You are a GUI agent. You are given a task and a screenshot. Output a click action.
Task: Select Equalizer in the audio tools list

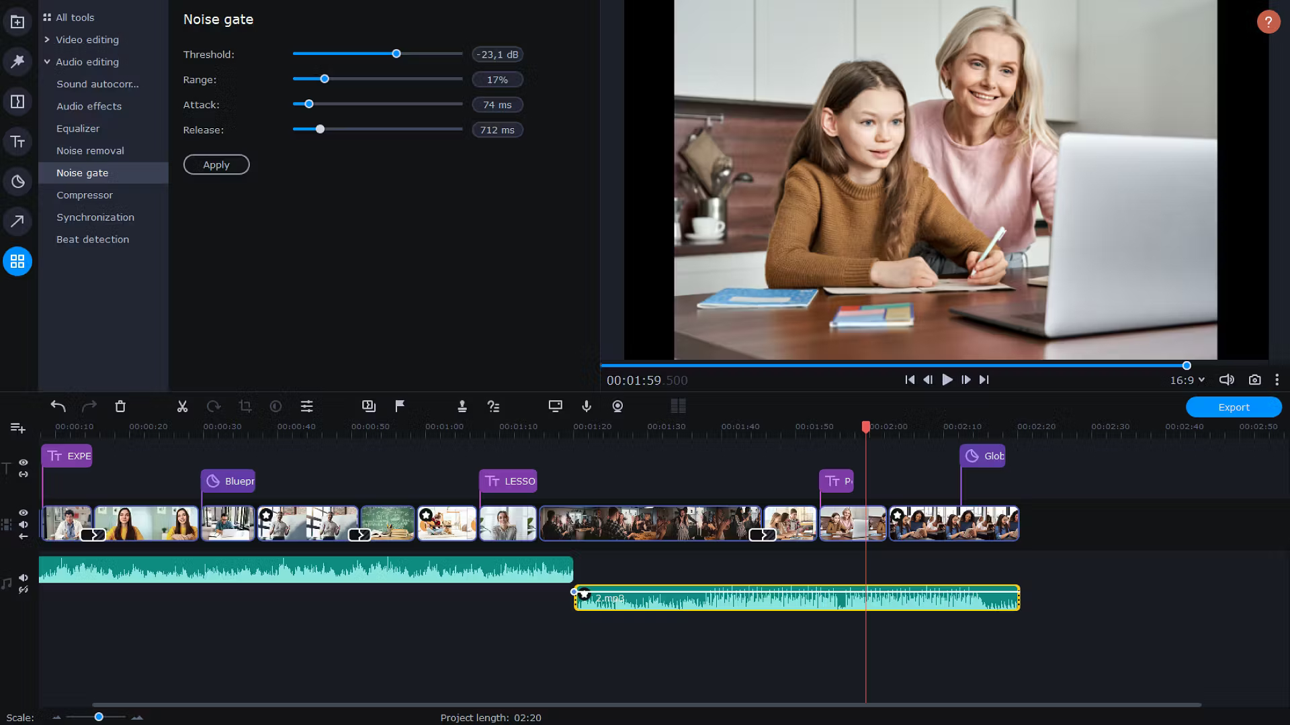[78, 128]
